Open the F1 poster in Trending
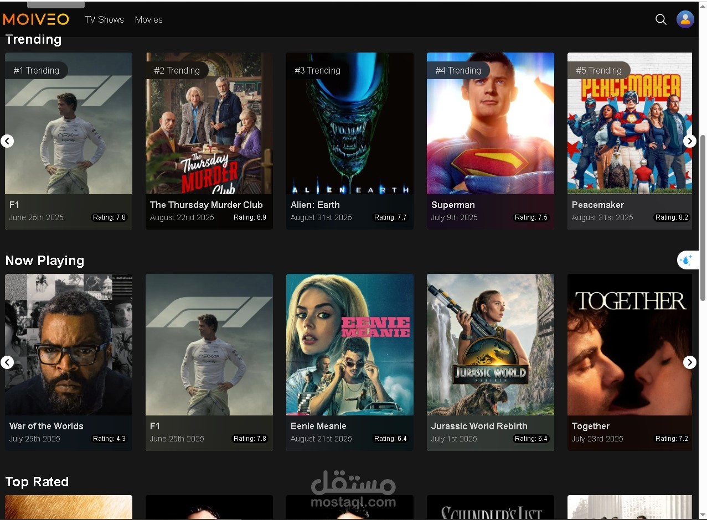 click(69, 123)
